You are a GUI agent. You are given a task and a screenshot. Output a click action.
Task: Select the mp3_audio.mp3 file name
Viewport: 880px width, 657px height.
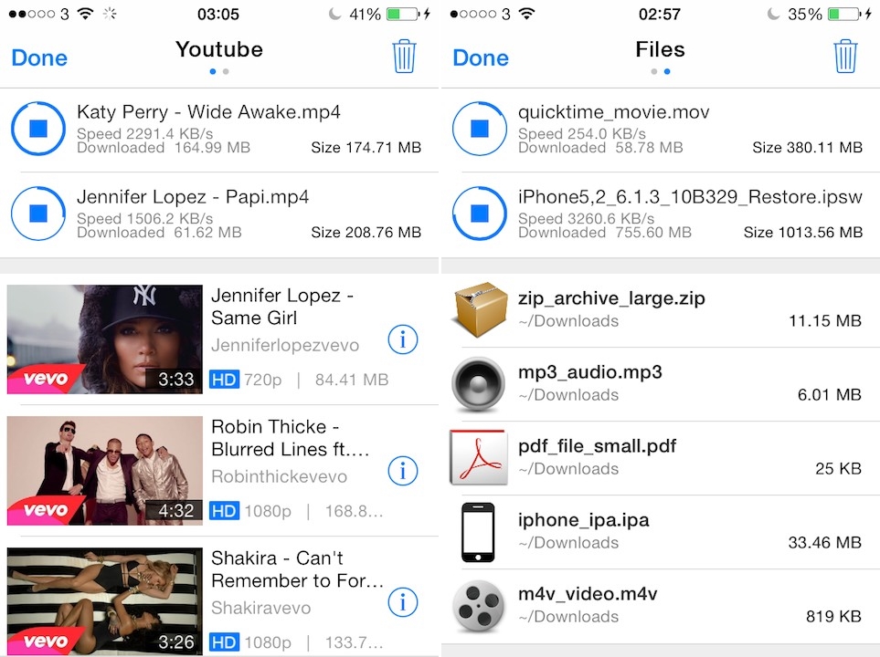click(589, 372)
